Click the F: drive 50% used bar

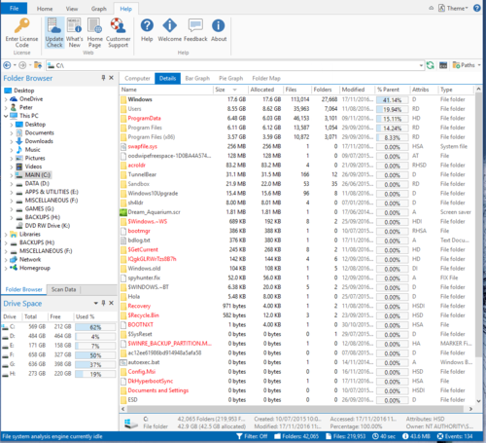(x=95, y=355)
